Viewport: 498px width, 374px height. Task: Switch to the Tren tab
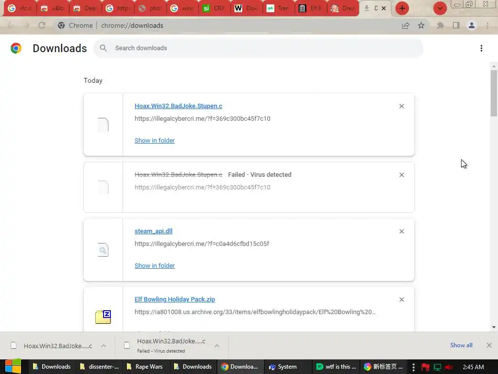[x=279, y=8]
